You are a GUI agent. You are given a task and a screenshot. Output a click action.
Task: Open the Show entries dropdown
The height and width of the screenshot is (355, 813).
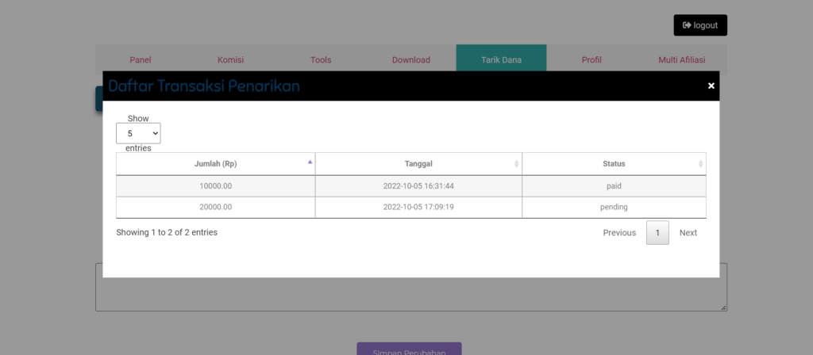(x=138, y=133)
